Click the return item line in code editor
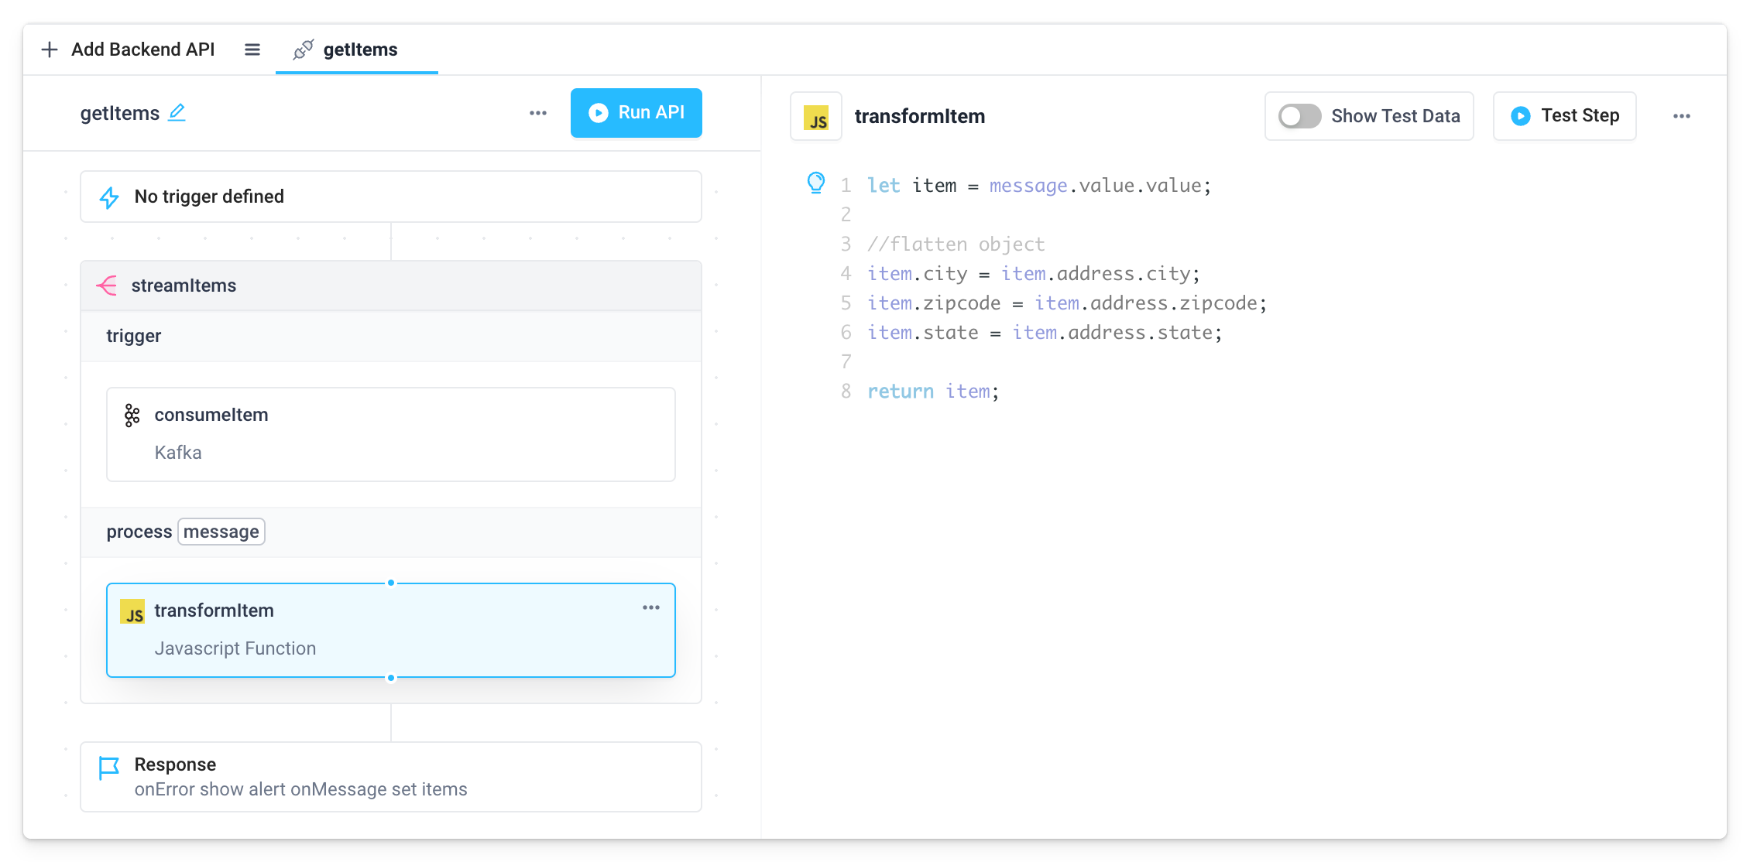Viewport: 1750px width, 862px height. pyautogui.click(x=932, y=392)
